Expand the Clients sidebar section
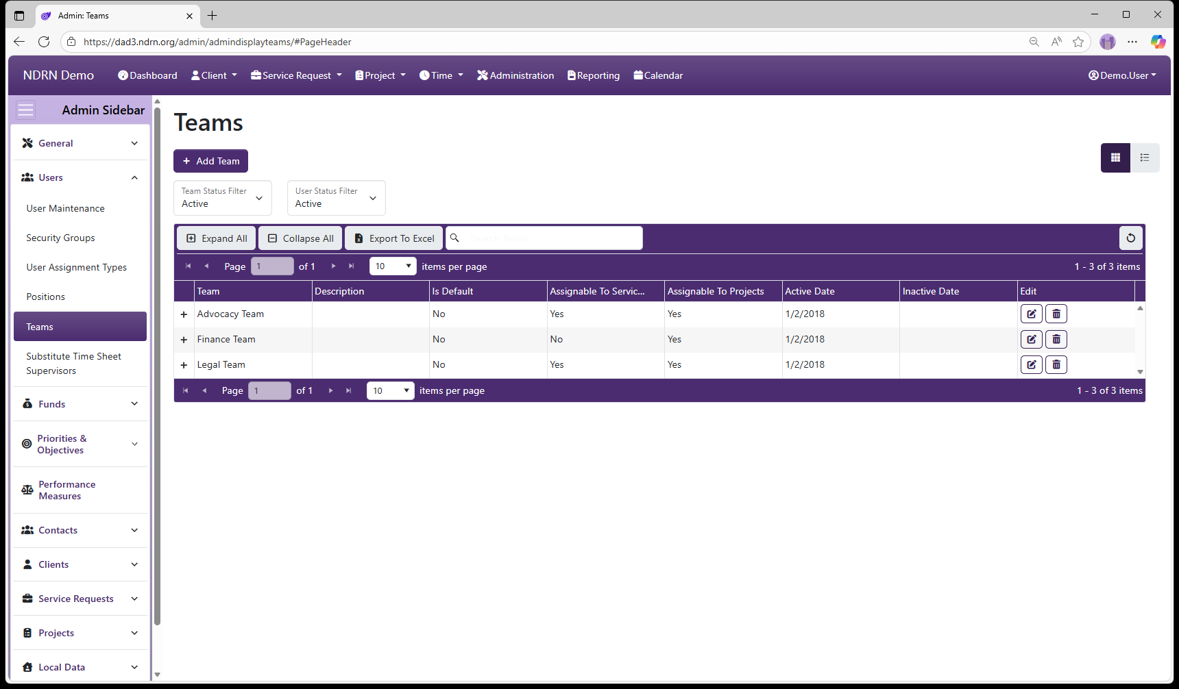 point(80,564)
